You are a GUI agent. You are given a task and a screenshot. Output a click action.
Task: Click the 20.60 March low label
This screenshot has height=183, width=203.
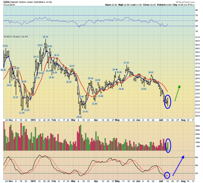point(79,117)
